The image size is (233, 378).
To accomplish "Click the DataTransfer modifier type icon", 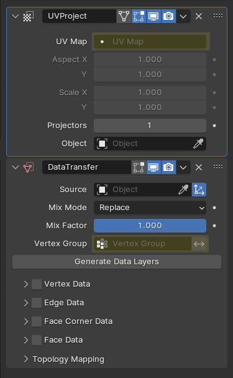I will (x=28, y=167).
